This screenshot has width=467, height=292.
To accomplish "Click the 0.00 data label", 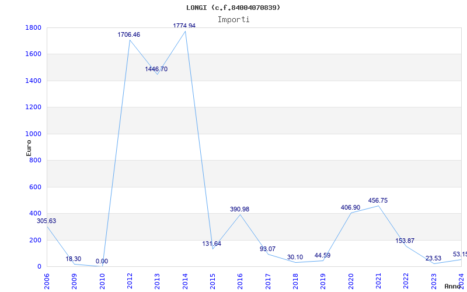I will click(102, 261).
